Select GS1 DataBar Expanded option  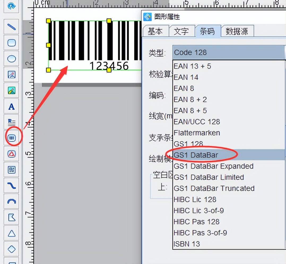(229, 166)
